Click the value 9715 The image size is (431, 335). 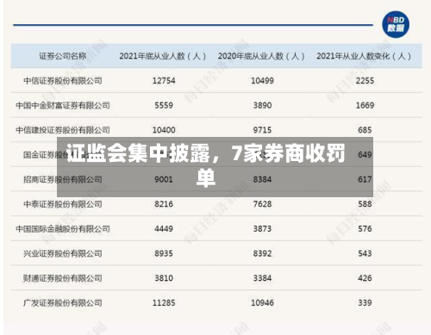point(262,130)
